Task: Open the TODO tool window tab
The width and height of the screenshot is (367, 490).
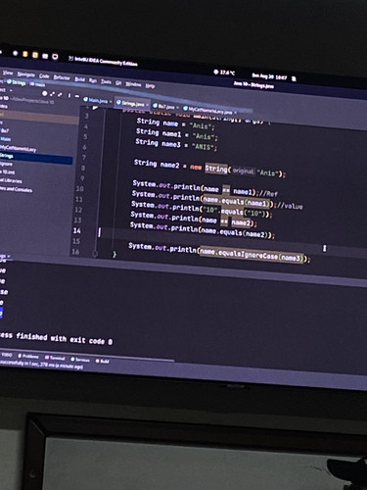Action: 7,355
